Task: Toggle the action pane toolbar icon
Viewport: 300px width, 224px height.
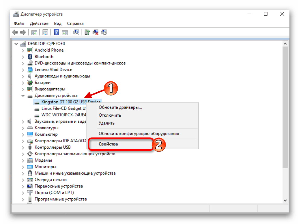Action: [65, 32]
